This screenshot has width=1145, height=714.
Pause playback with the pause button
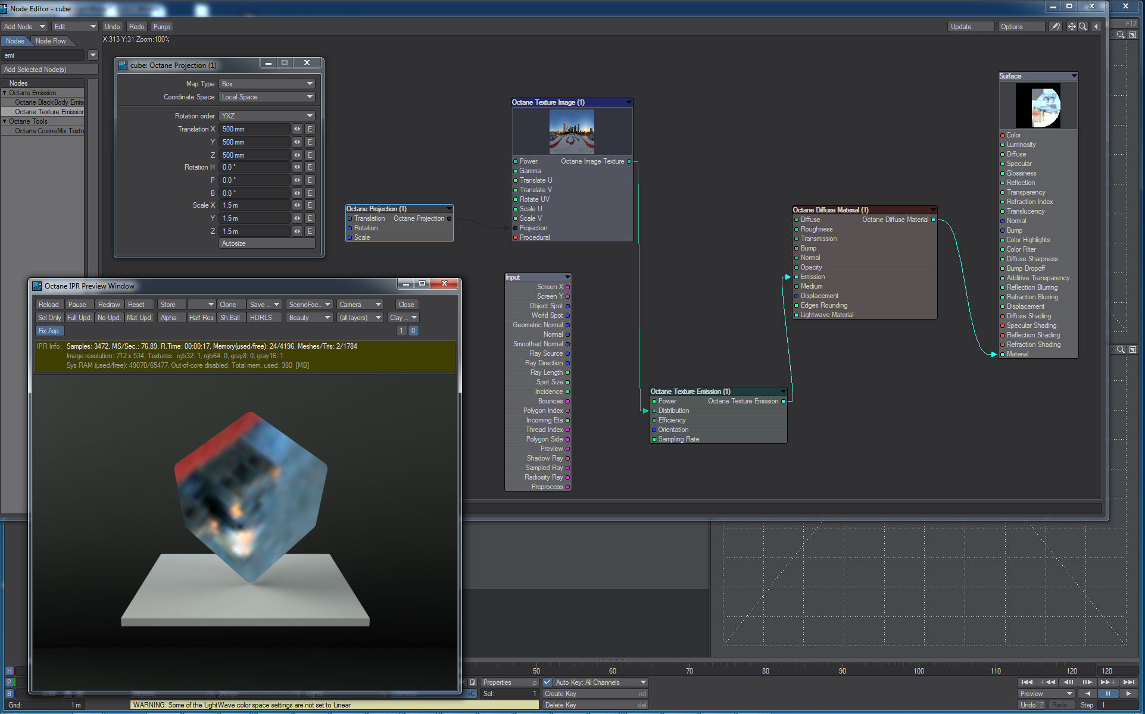click(x=1108, y=694)
